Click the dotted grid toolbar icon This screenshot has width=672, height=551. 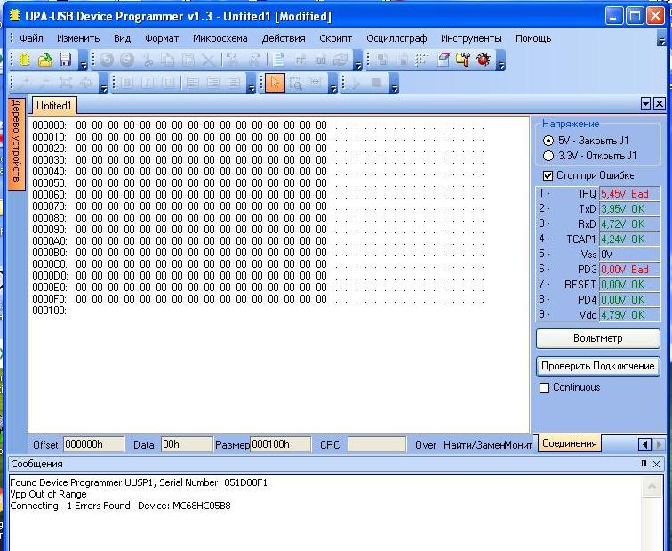[x=422, y=60]
